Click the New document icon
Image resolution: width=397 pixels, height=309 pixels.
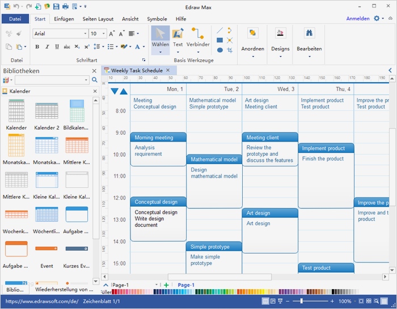click(38, 6)
